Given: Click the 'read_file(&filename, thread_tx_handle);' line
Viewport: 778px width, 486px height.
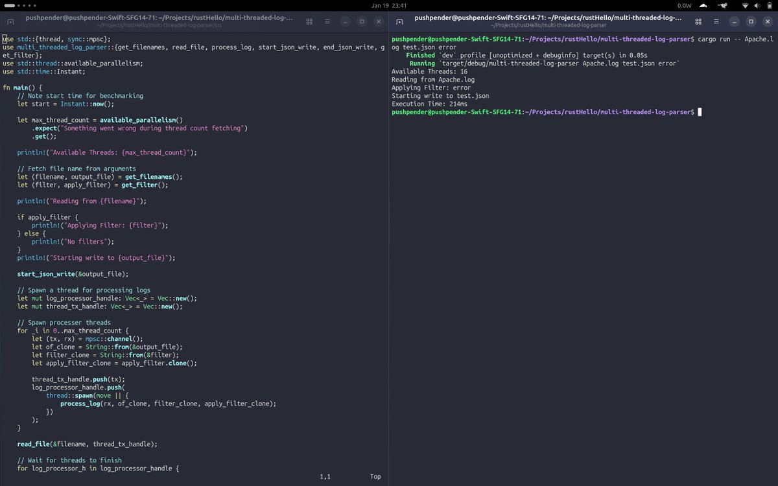Looking at the screenshot, I should pos(88,444).
